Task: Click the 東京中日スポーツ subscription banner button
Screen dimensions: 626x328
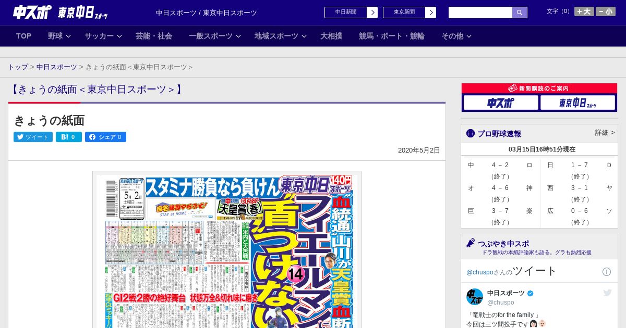Action: coord(578,103)
